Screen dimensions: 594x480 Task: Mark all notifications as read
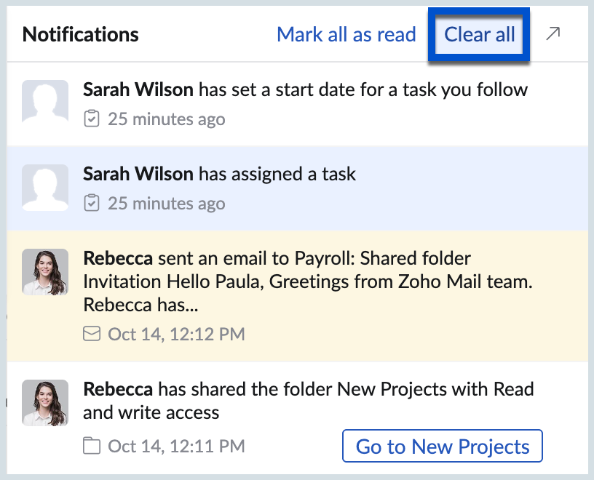tap(346, 34)
